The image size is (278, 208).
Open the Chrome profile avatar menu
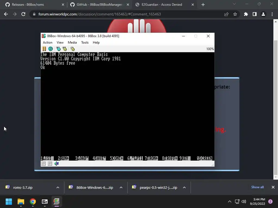(263, 14)
